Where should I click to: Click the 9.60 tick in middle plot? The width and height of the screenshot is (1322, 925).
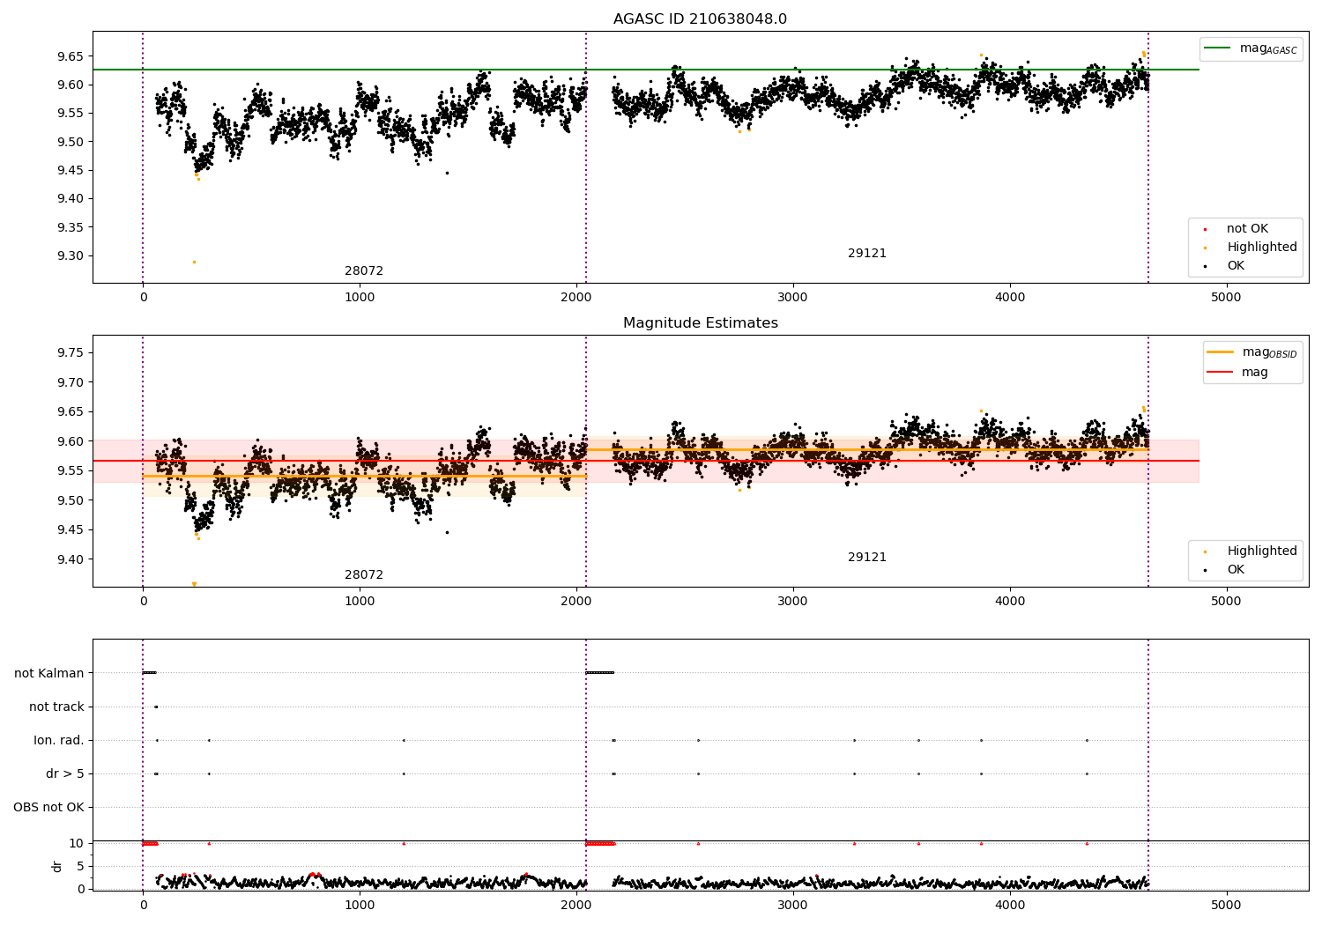coord(70,441)
